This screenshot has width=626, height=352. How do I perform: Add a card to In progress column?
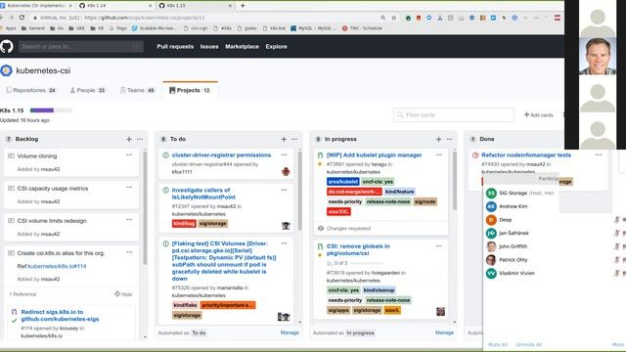click(439, 139)
